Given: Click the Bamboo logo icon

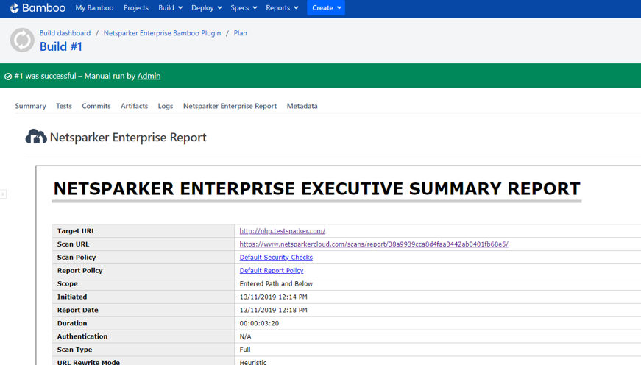Looking at the screenshot, I should click(14, 8).
